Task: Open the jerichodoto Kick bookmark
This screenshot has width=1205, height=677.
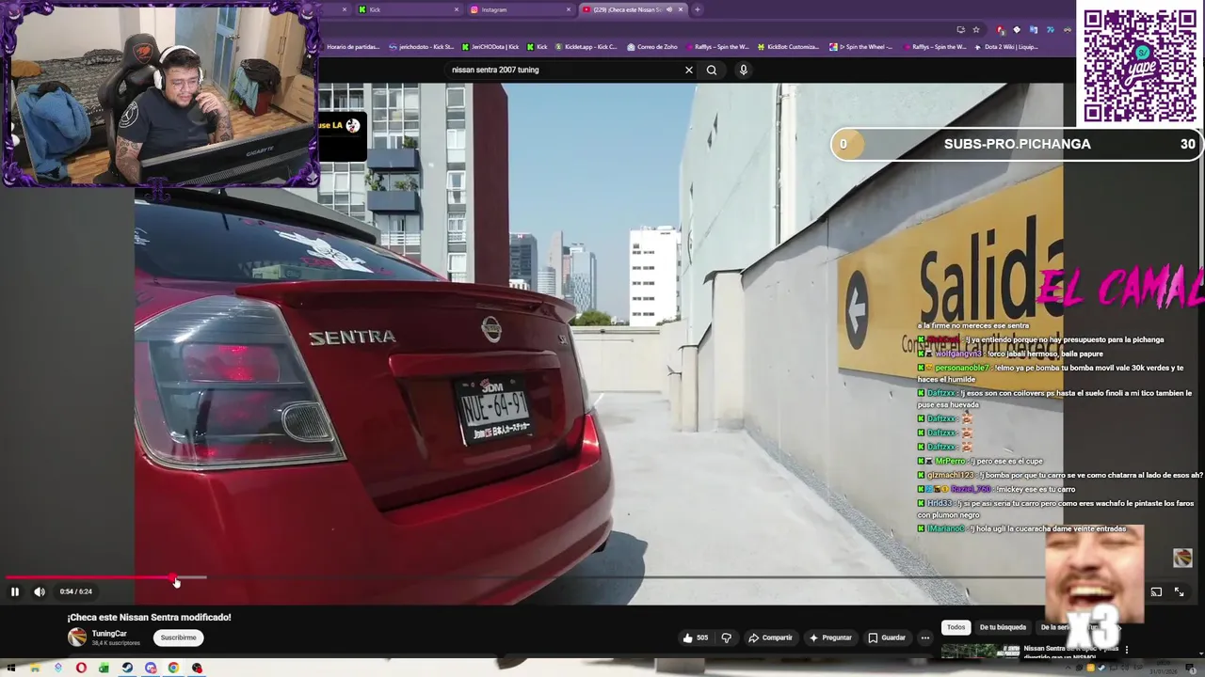Action: [422, 47]
